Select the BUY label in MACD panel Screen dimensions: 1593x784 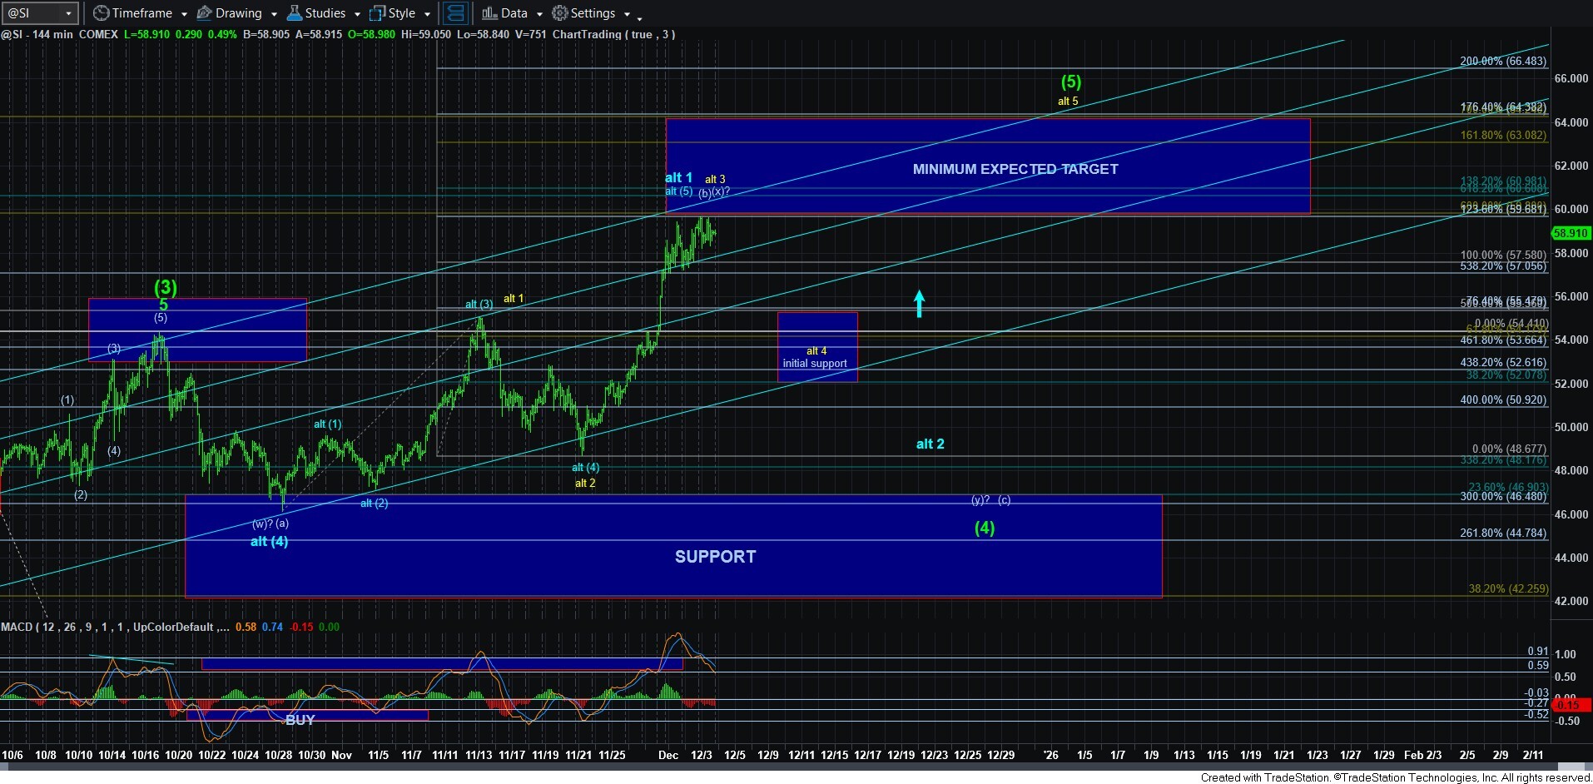pos(300,720)
